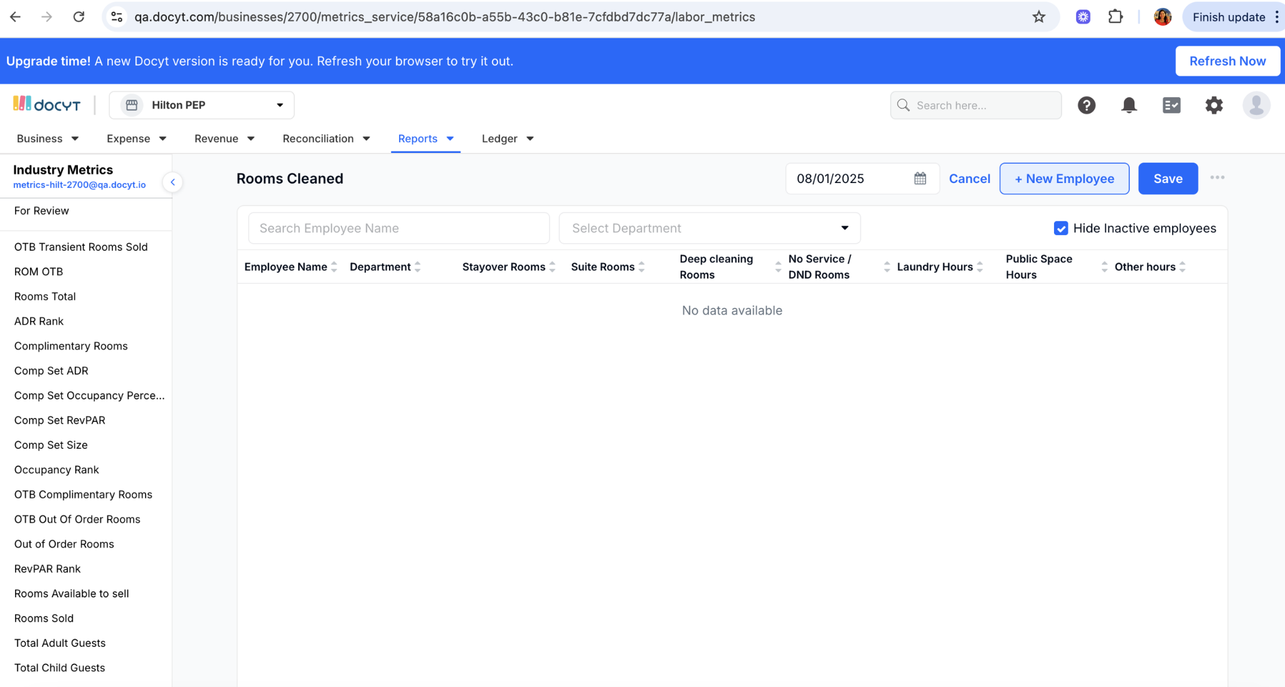The width and height of the screenshot is (1285, 687).
Task: Bookmark the page with the star icon
Action: point(1038,17)
